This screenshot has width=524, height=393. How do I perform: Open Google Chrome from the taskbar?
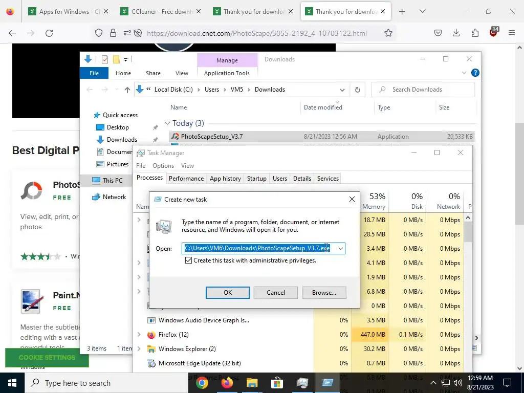click(202, 383)
